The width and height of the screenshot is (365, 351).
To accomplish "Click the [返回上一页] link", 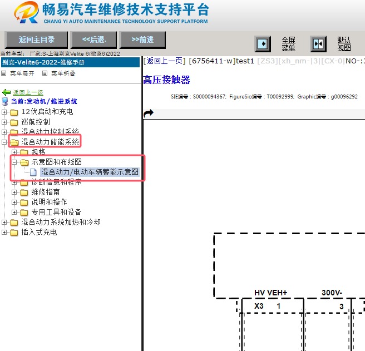I will [164, 61].
